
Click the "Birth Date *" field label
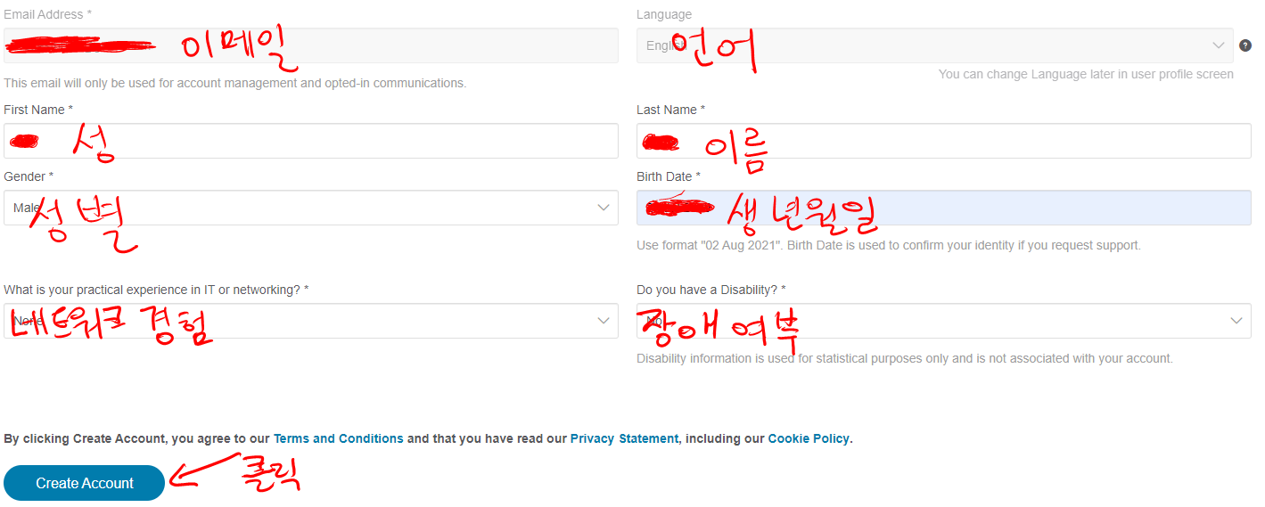click(669, 176)
